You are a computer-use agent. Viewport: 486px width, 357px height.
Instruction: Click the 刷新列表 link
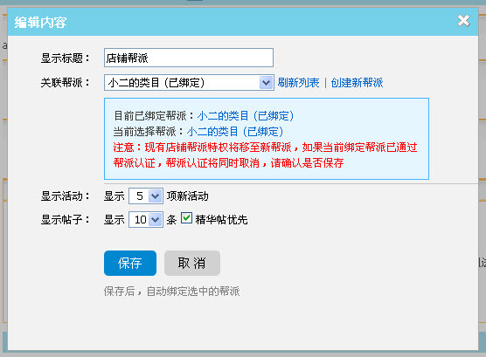[298, 83]
